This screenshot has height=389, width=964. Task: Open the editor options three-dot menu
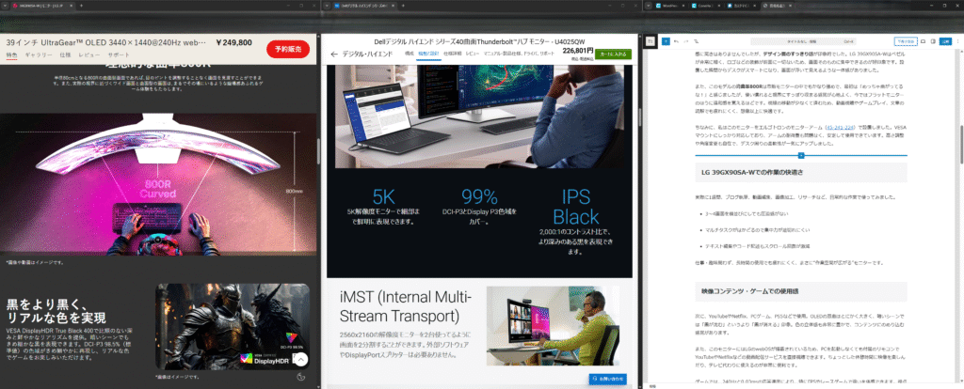[957, 41]
